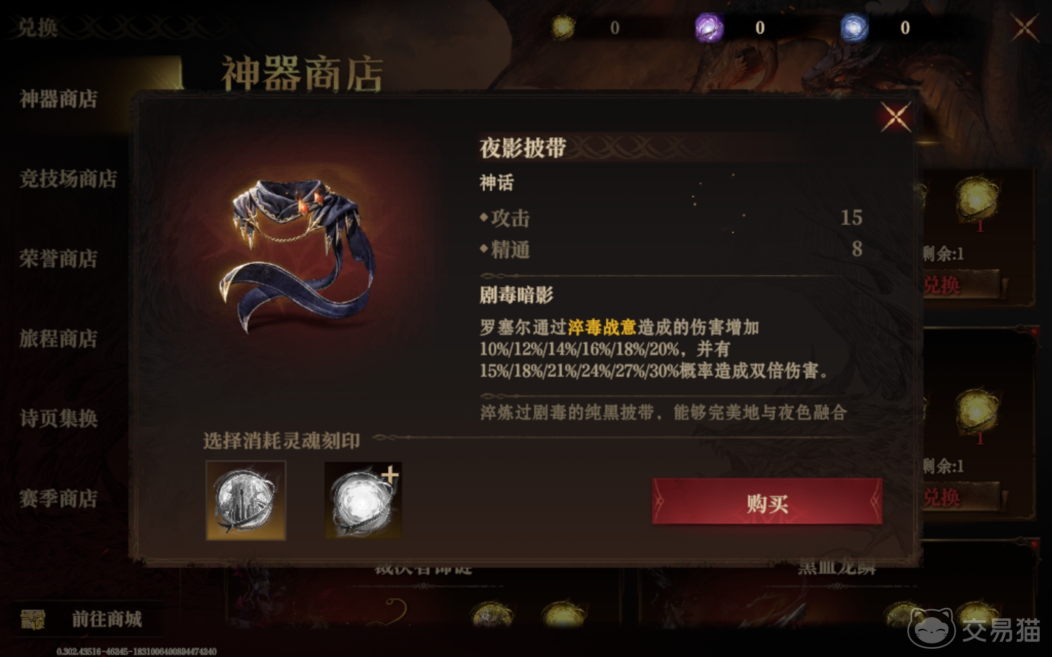Go to the mall via 前往商城

click(107, 619)
